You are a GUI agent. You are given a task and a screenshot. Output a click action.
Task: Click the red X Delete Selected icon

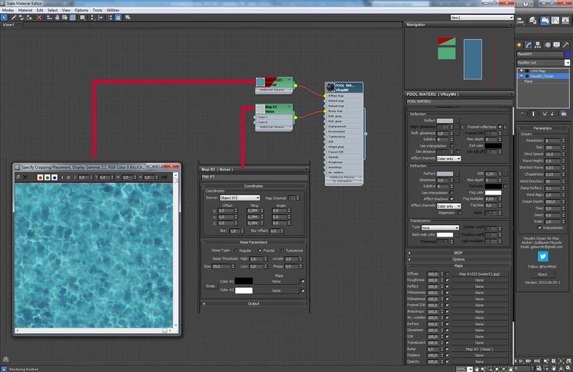(x=39, y=16)
